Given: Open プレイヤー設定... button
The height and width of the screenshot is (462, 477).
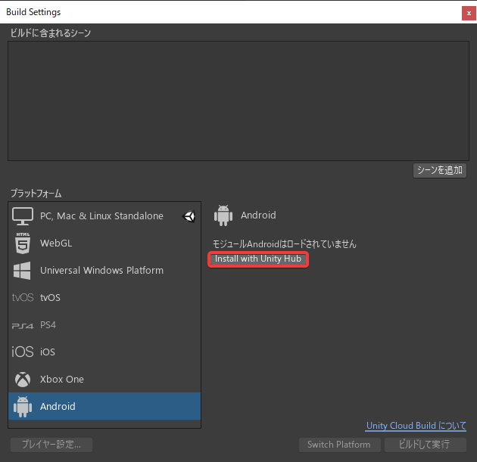Looking at the screenshot, I should click(x=51, y=445).
